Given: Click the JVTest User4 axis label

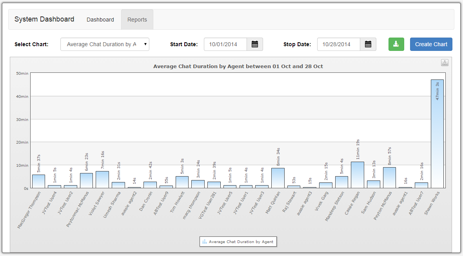Looking at the screenshot, I should click(x=49, y=203).
